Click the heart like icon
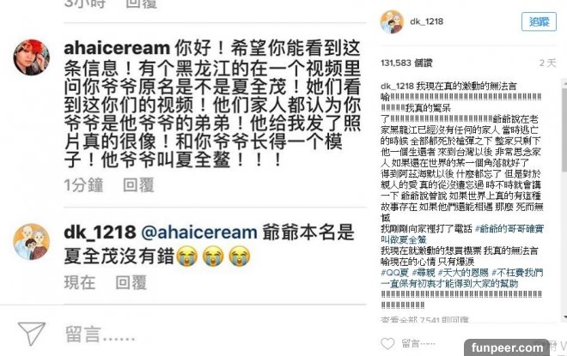Screen dimensions: 567x356 coord(387,344)
